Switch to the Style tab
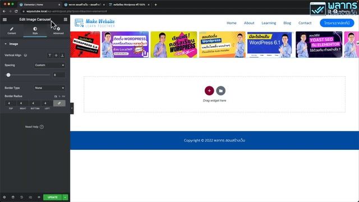Image resolution: width=359 pixels, height=202 pixels. [35, 31]
